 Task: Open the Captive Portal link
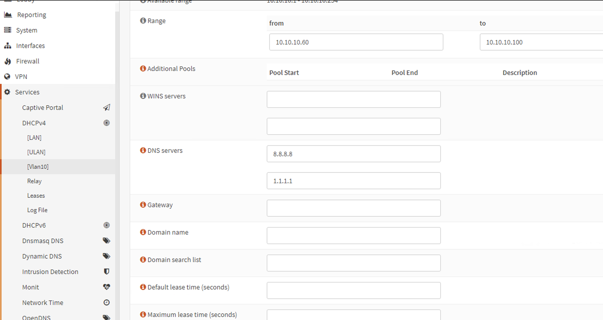[43, 108]
